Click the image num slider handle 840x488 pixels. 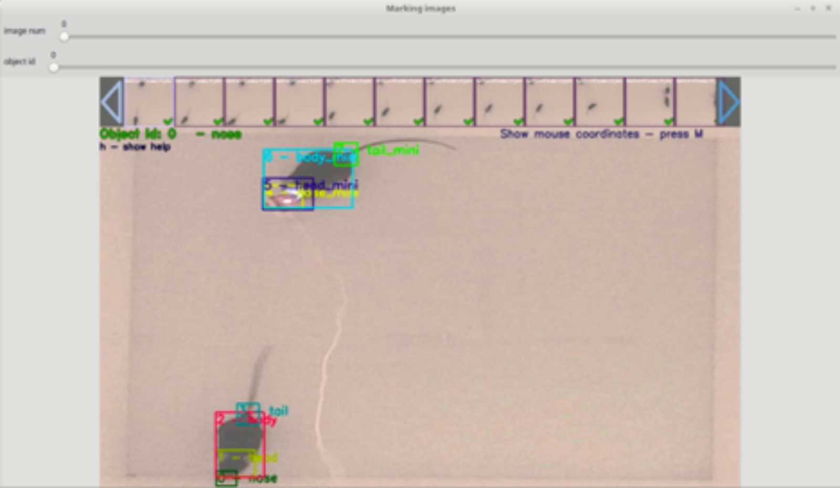(x=64, y=37)
